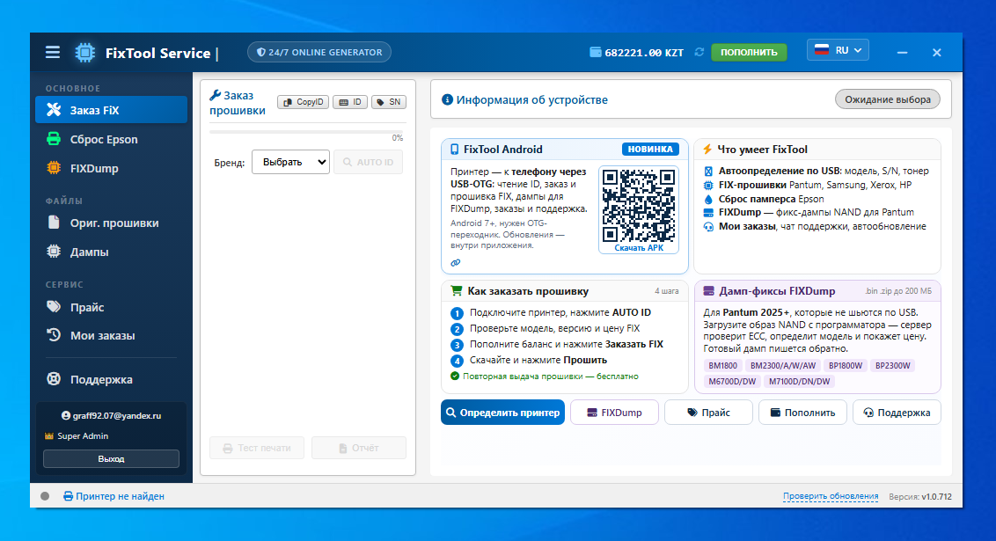Open Мои заказы history
Viewport: 996px width, 541px height.
coord(111,335)
